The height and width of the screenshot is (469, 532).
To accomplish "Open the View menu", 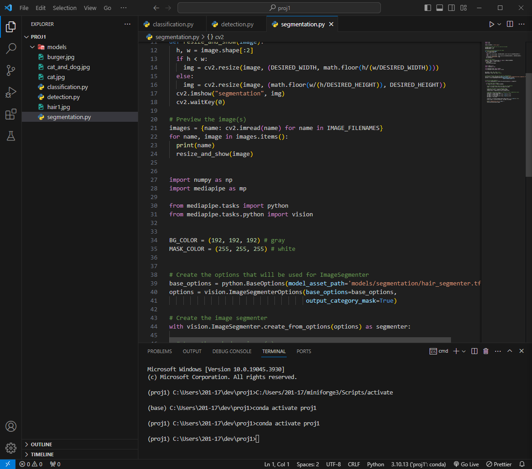I will (90, 8).
